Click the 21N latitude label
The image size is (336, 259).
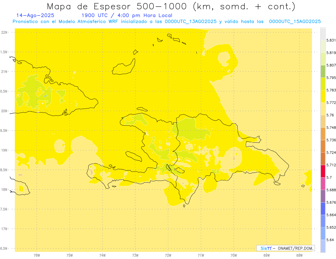click(x=4, y=72)
